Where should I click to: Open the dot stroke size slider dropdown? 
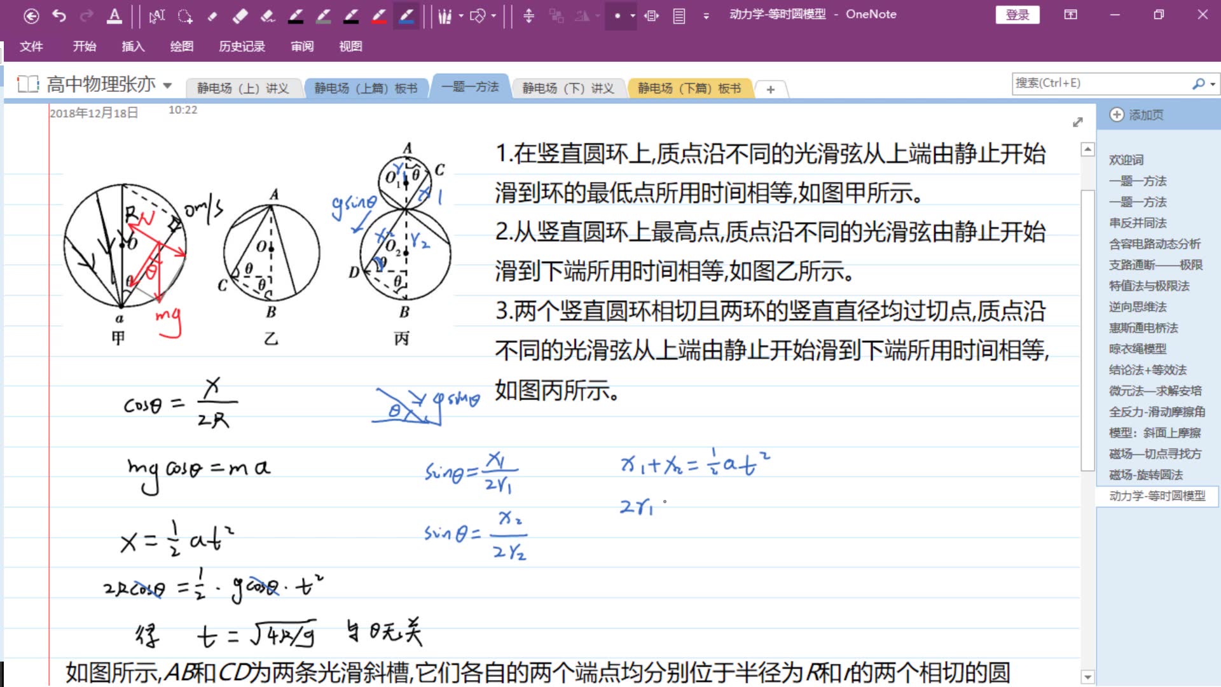[633, 17]
